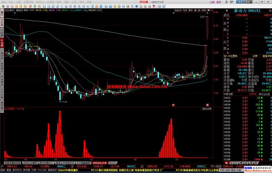Image resolution: width=272 pixels, height=173 pixels.
Task: Open the 应用 sidebar panel
Action: (2, 24)
